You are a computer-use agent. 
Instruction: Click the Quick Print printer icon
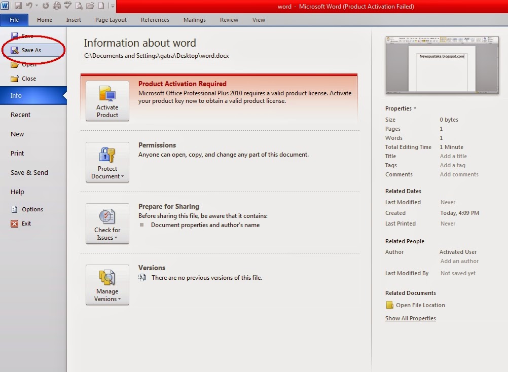pos(57,6)
